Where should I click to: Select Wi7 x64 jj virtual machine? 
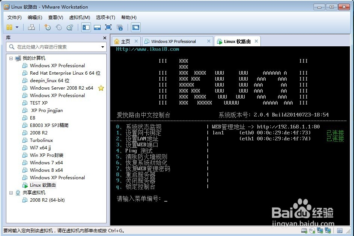click(40, 148)
